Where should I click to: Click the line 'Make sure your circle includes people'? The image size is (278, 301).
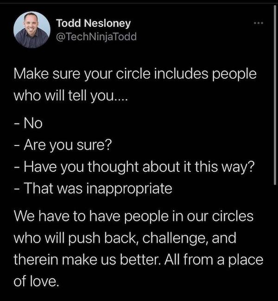135,74
